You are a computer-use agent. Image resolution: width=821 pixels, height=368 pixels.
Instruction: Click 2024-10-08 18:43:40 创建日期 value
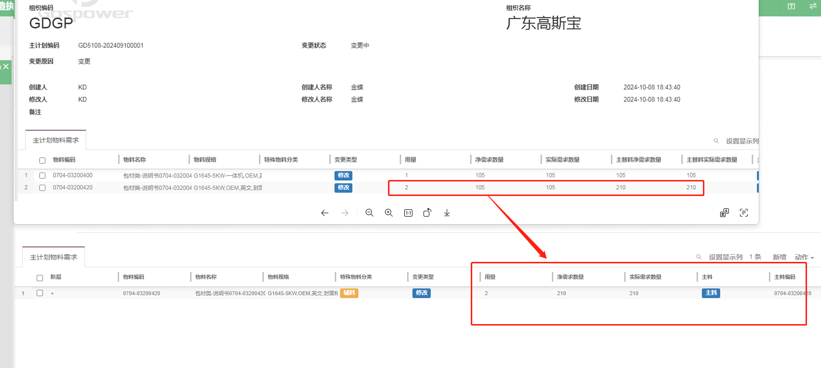pos(652,87)
